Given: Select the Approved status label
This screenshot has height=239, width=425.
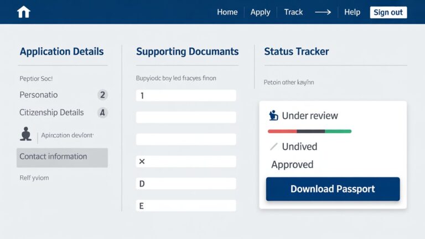Looking at the screenshot, I should [292, 165].
